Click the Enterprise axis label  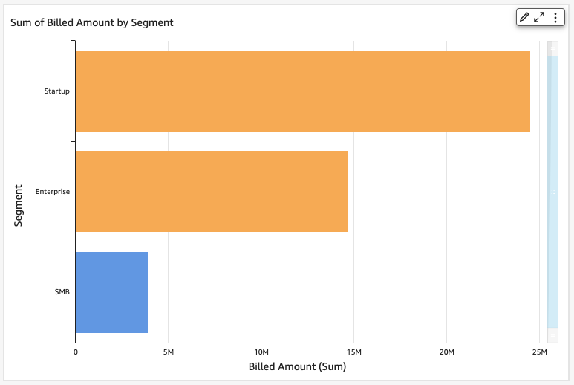[53, 192]
